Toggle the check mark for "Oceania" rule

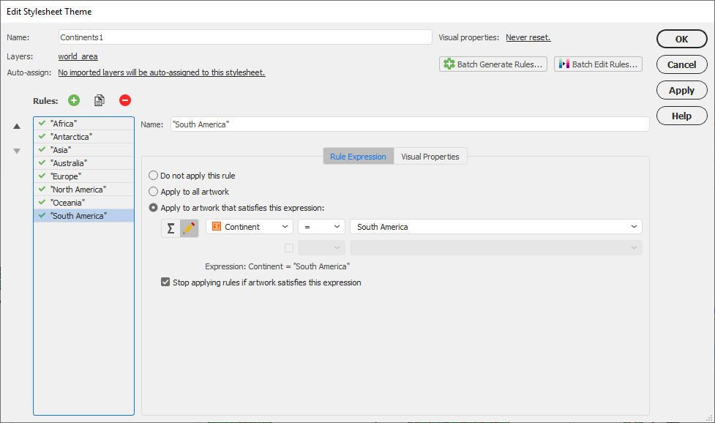tap(42, 203)
